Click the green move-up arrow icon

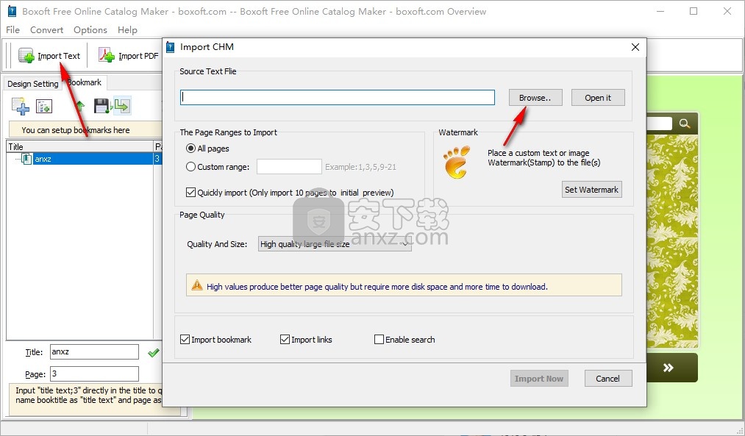click(x=80, y=106)
